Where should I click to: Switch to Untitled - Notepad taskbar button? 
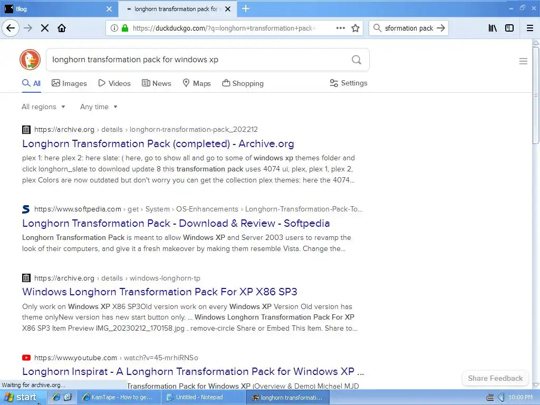203,398
